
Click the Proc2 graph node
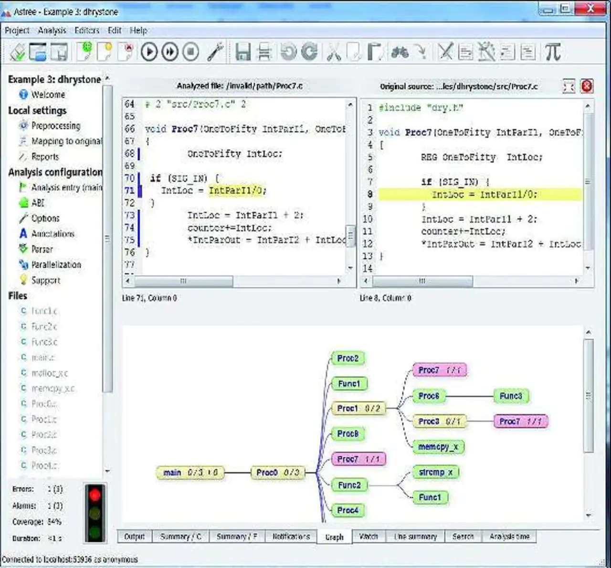(x=348, y=358)
